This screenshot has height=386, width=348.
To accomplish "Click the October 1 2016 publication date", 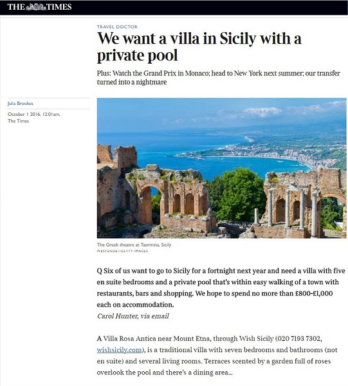I will pos(33,115).
